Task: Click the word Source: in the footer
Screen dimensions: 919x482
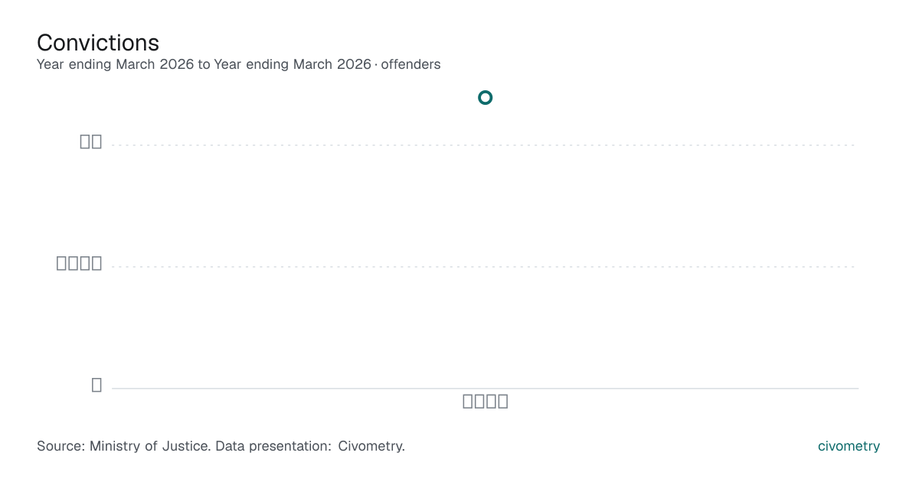Action: click(x=61, y=446)
